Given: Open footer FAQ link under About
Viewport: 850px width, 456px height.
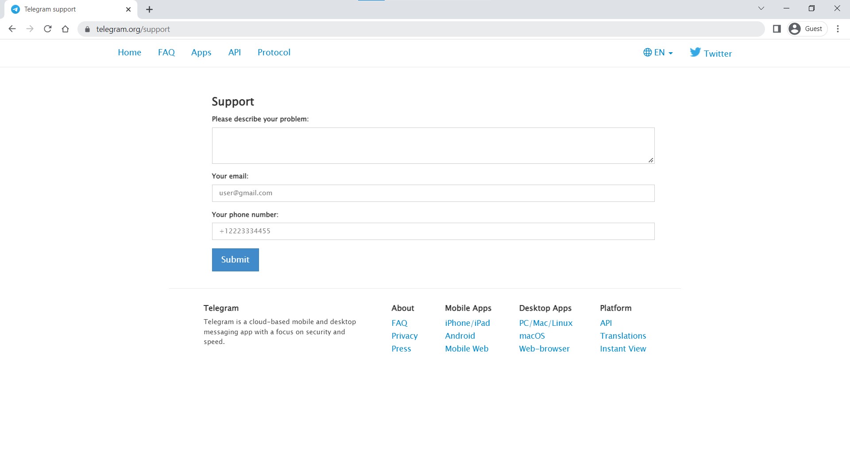Looking at the screenshot, I should [399, 323].
